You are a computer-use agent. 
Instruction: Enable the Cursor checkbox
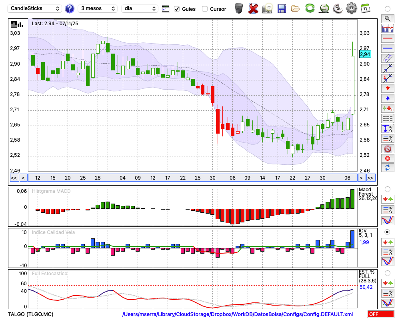(x=205, y=9)
